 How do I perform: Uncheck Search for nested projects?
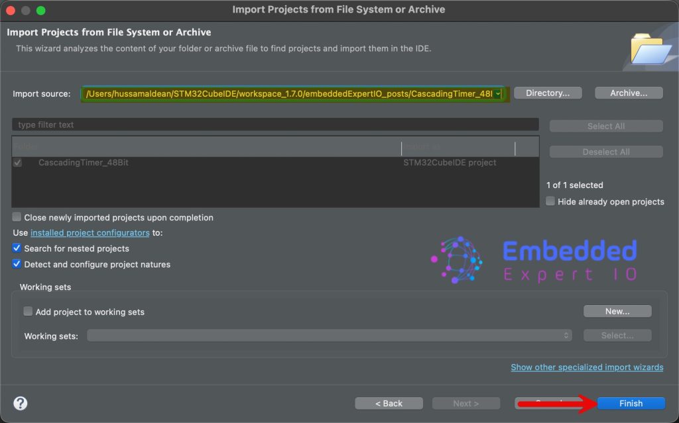tap(17, 248)
